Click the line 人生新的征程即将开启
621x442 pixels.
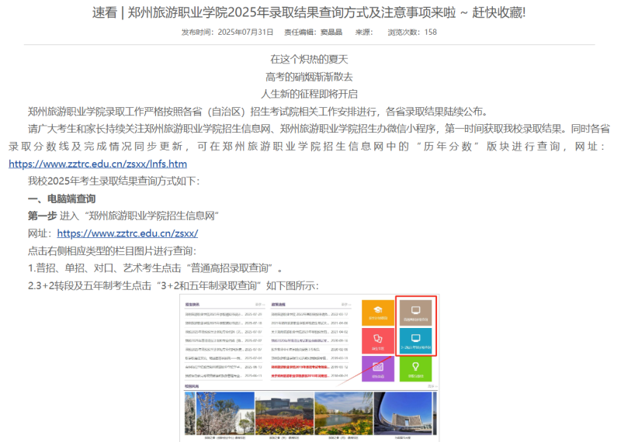[309, 94]
